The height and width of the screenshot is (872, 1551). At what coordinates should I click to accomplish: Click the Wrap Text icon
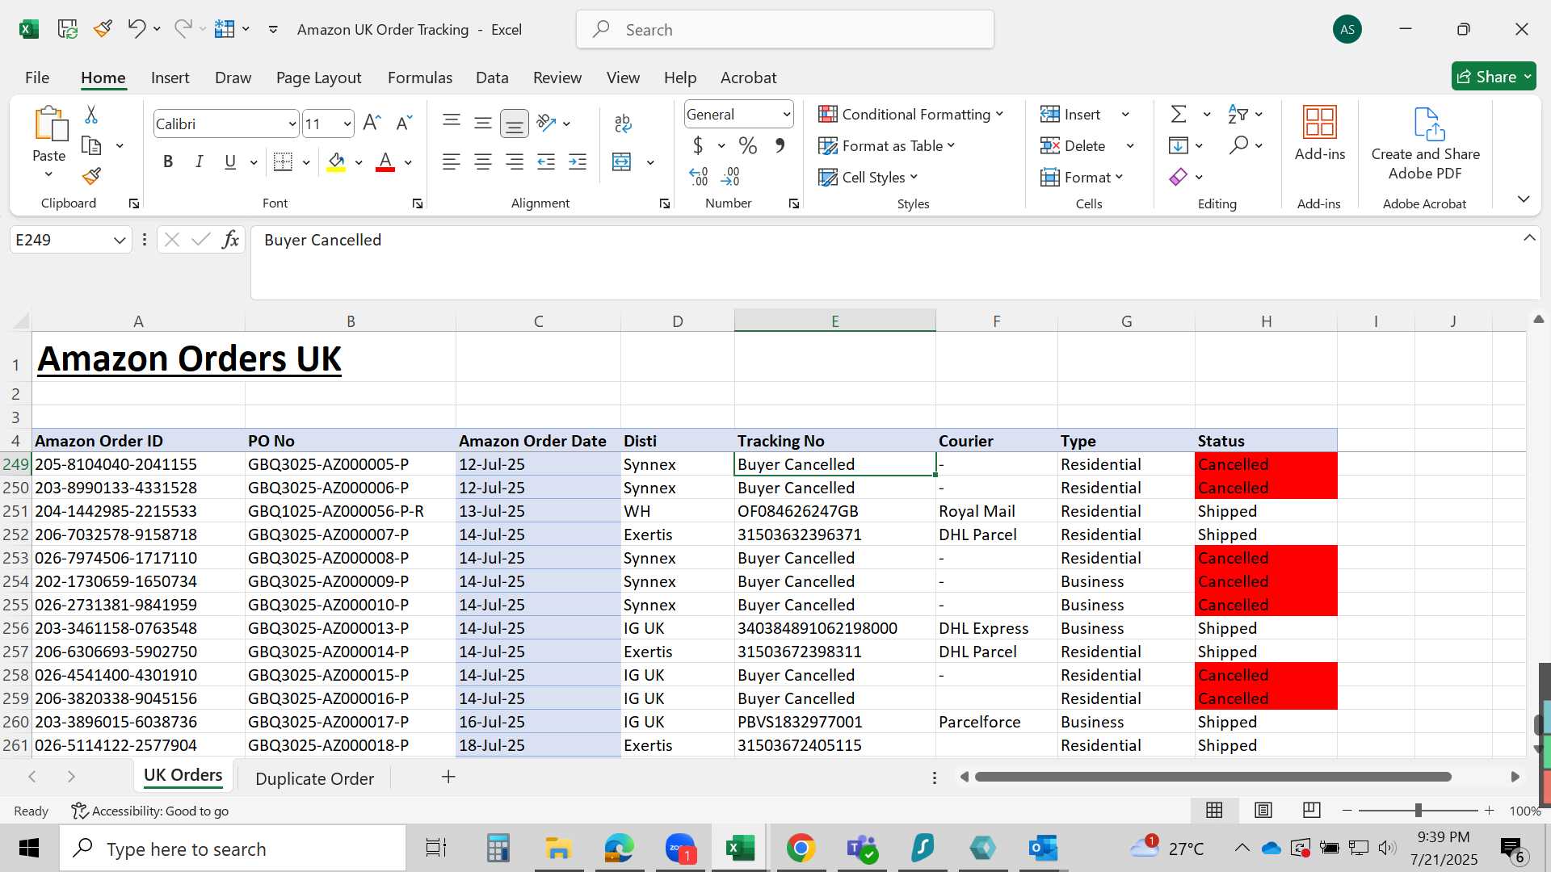(622, 124)
